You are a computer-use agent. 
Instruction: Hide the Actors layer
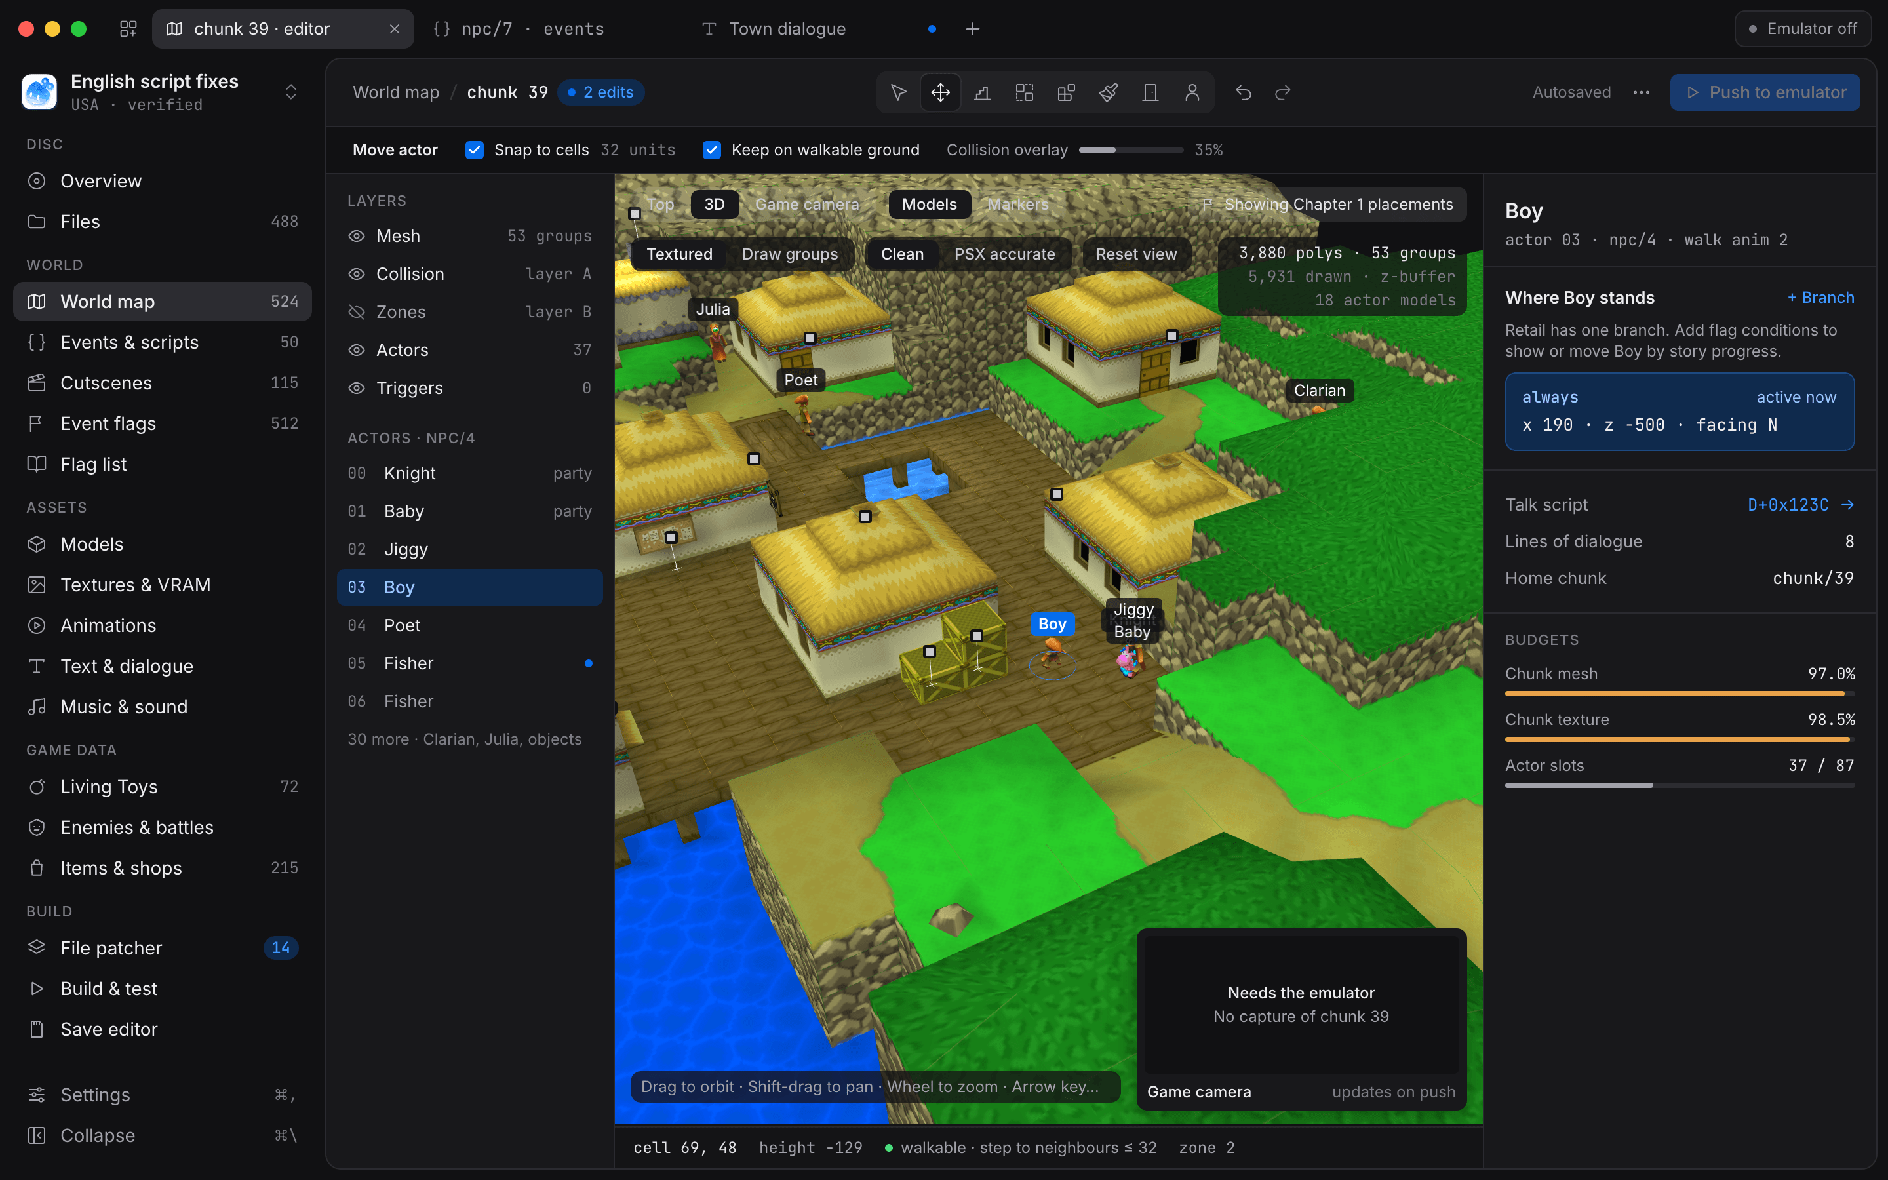point(357,349)
